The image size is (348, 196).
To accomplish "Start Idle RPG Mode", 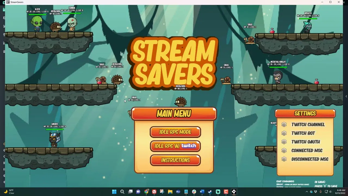I will (175, 132).
